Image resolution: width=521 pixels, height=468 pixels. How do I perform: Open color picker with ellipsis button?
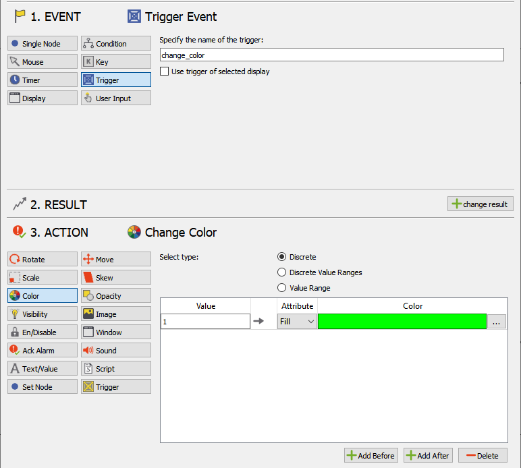(x=497, y=322)
